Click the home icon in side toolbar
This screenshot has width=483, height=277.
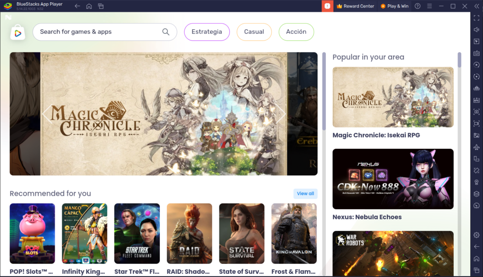[x=476, y=258]
